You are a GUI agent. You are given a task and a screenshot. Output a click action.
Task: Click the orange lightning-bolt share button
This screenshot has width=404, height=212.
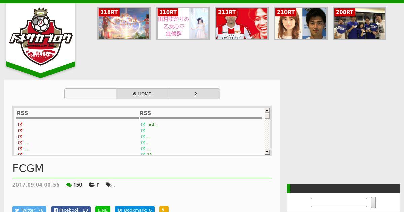[x=164, y=209]
